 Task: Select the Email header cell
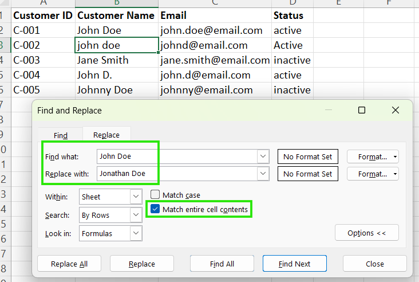(215, 15)
